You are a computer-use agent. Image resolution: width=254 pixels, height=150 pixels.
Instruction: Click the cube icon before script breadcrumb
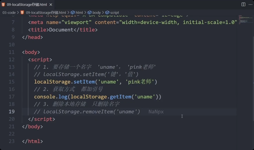[107, 13]
